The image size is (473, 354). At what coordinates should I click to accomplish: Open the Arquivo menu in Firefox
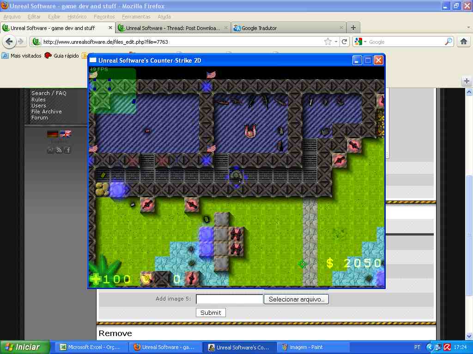click(12, 17)
